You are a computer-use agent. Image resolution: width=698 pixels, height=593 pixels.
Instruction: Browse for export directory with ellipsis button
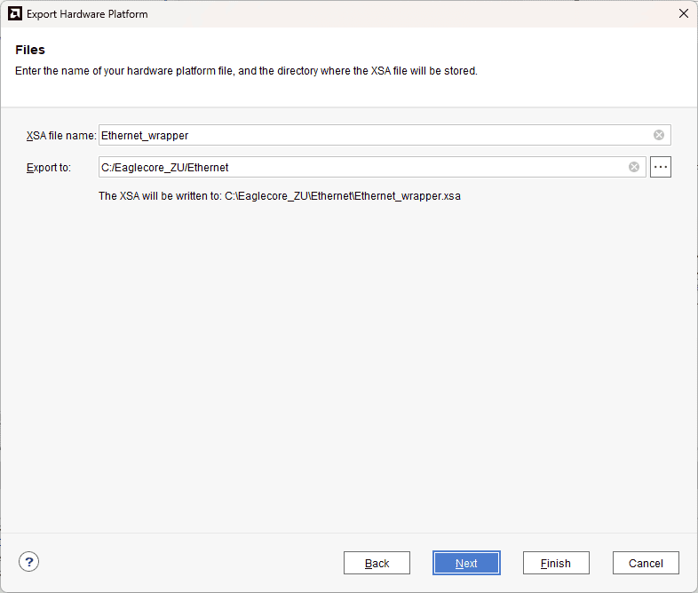[x=660, y=167]
